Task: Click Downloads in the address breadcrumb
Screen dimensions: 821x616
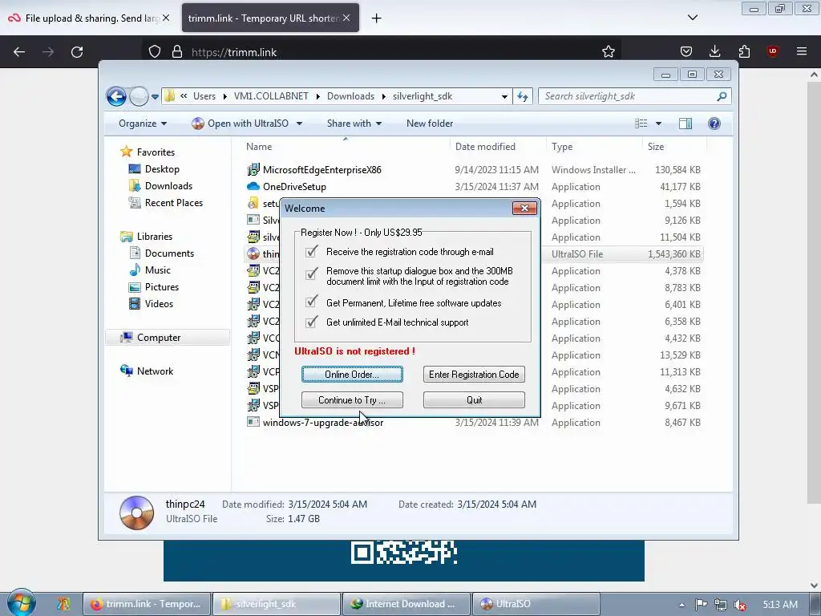Action: 350,96
